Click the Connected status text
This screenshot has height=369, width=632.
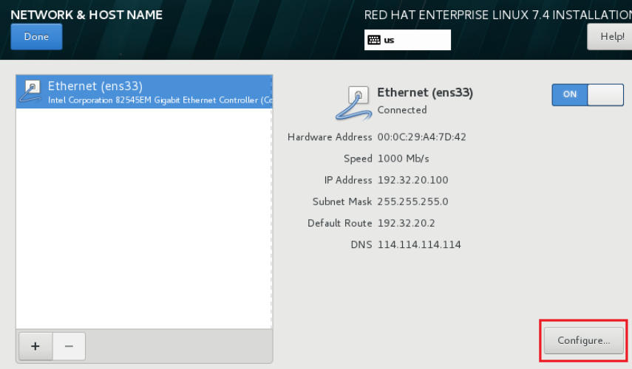click(402, 110)
